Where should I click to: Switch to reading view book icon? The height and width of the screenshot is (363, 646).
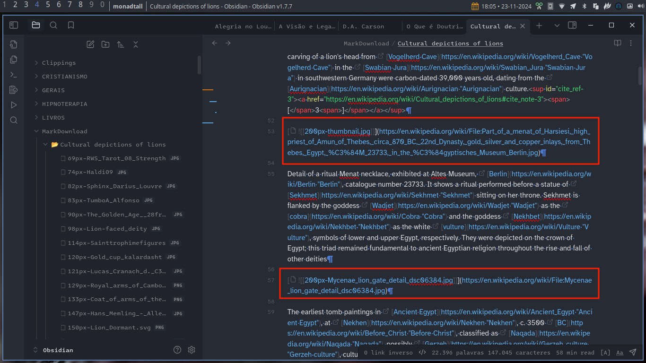[617, 43]
